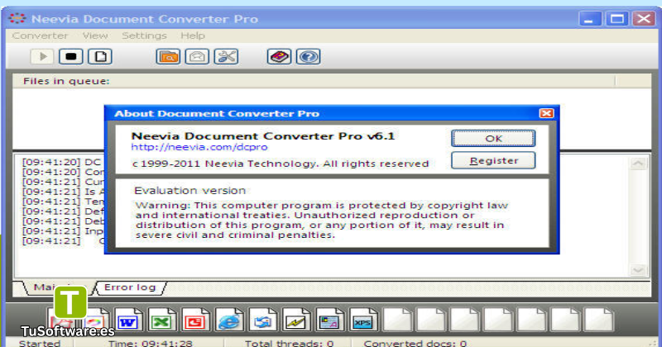Click the Warning copyright law paragraph
Image resolution: width=662 pixels, height=347 pixels.
click(x=322, y=220)
